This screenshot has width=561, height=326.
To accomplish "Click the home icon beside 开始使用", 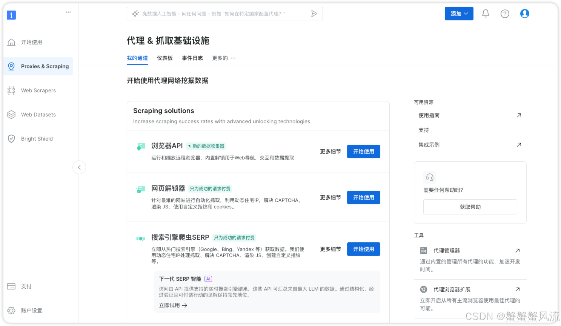I will [11, 42].
